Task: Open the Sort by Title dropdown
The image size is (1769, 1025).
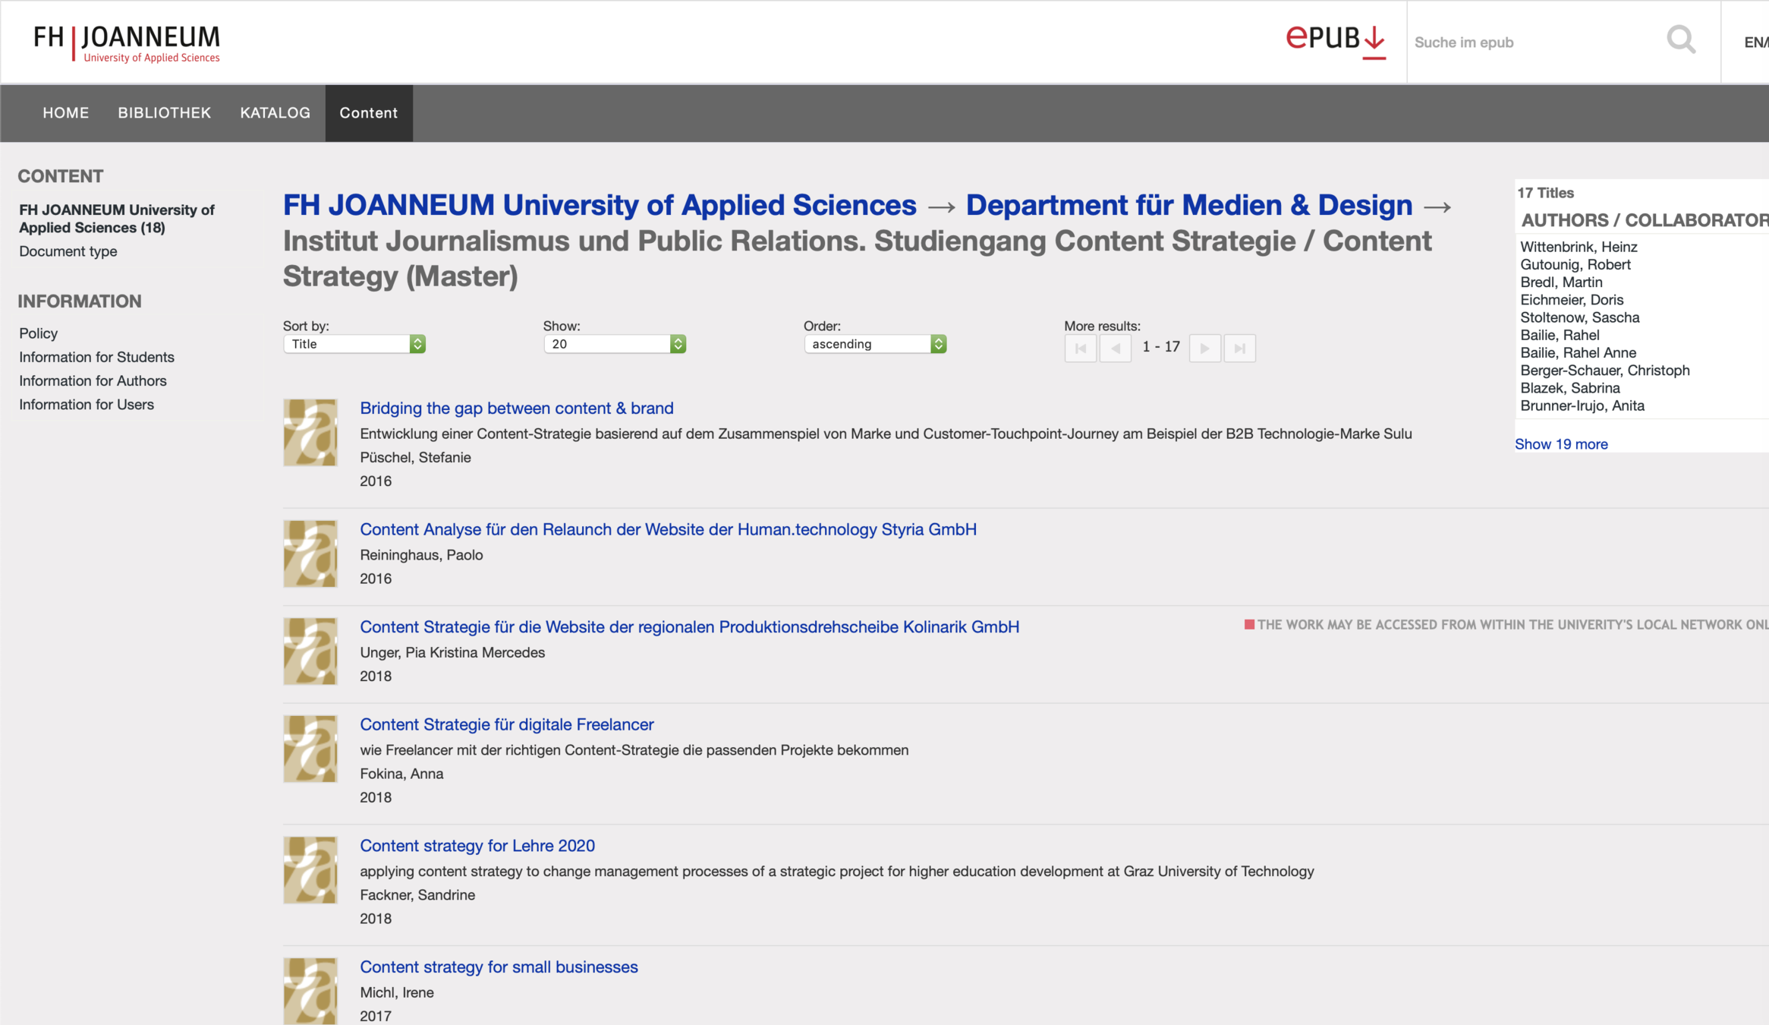Action: [x=354, y=344]
